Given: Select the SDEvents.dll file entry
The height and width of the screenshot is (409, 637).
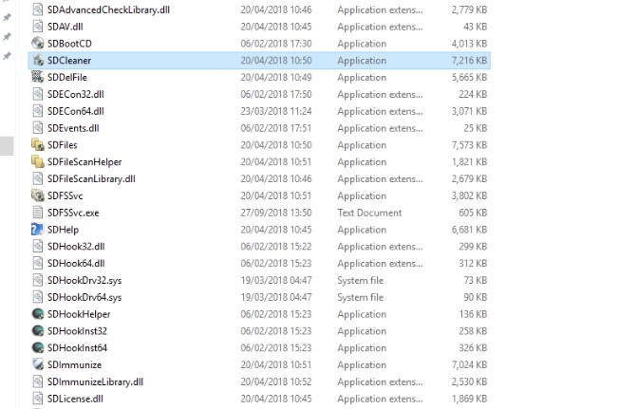Looking at the screenshot, I should point(73,128).
